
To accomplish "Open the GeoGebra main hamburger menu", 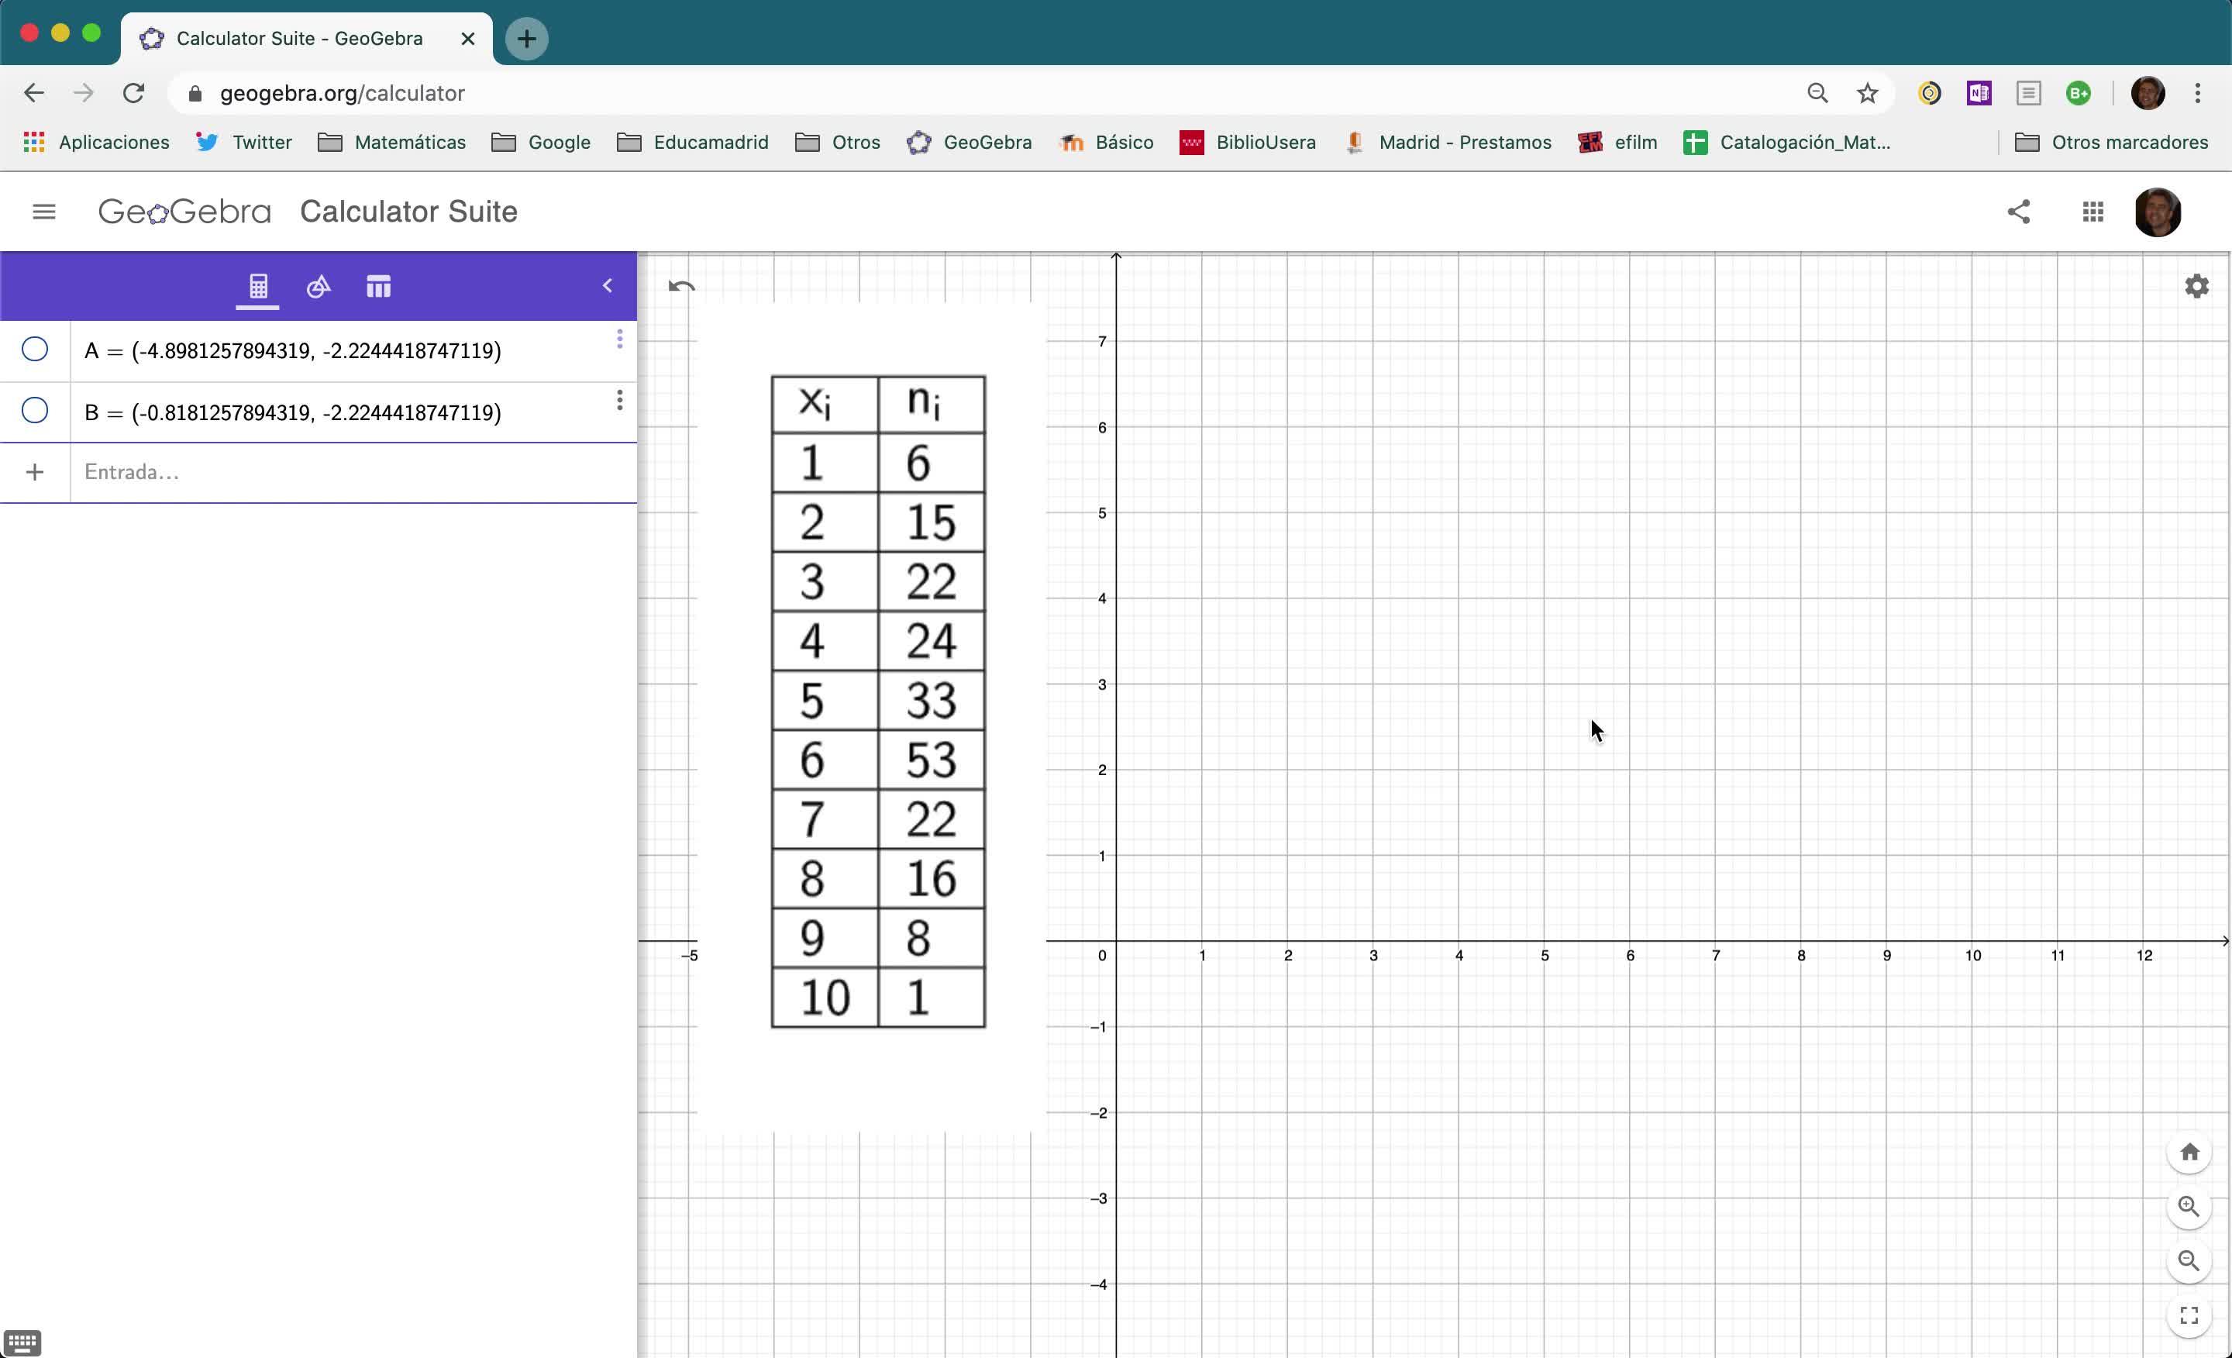I will (43, 212).
